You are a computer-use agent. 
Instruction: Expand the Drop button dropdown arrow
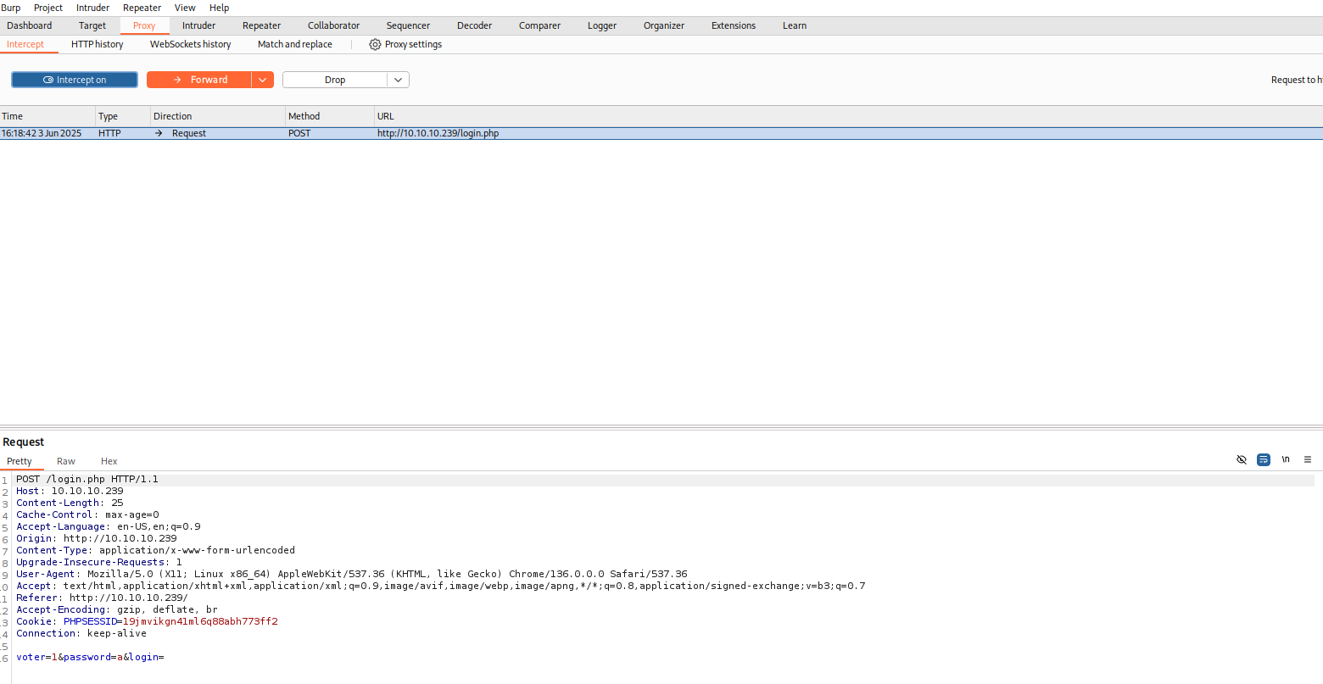click(x=399, y=80)
